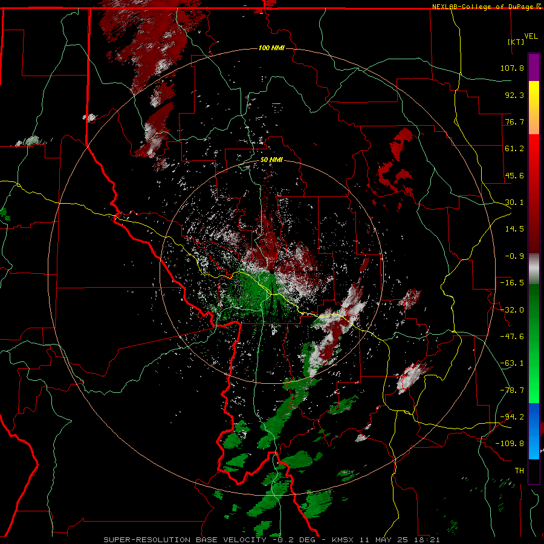
Task: Pick the blue segment of velocity scale
Action: (x=534, y=431)
